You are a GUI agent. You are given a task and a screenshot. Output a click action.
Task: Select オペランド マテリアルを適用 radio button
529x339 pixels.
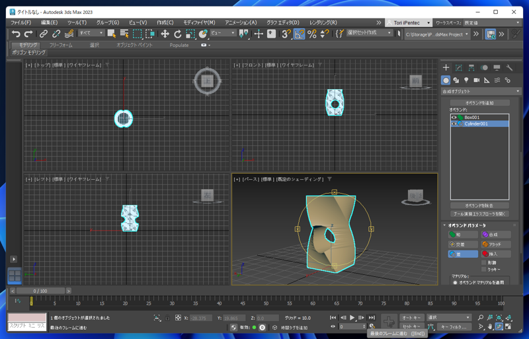(455, 282)
